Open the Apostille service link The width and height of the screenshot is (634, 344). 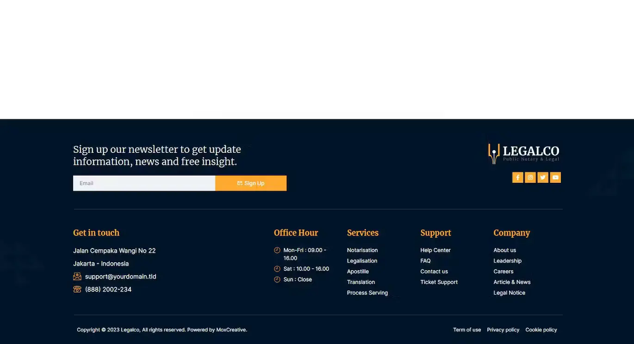point(358,272)
